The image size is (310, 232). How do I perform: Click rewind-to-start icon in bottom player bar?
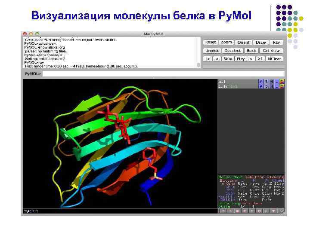point(223,211)
